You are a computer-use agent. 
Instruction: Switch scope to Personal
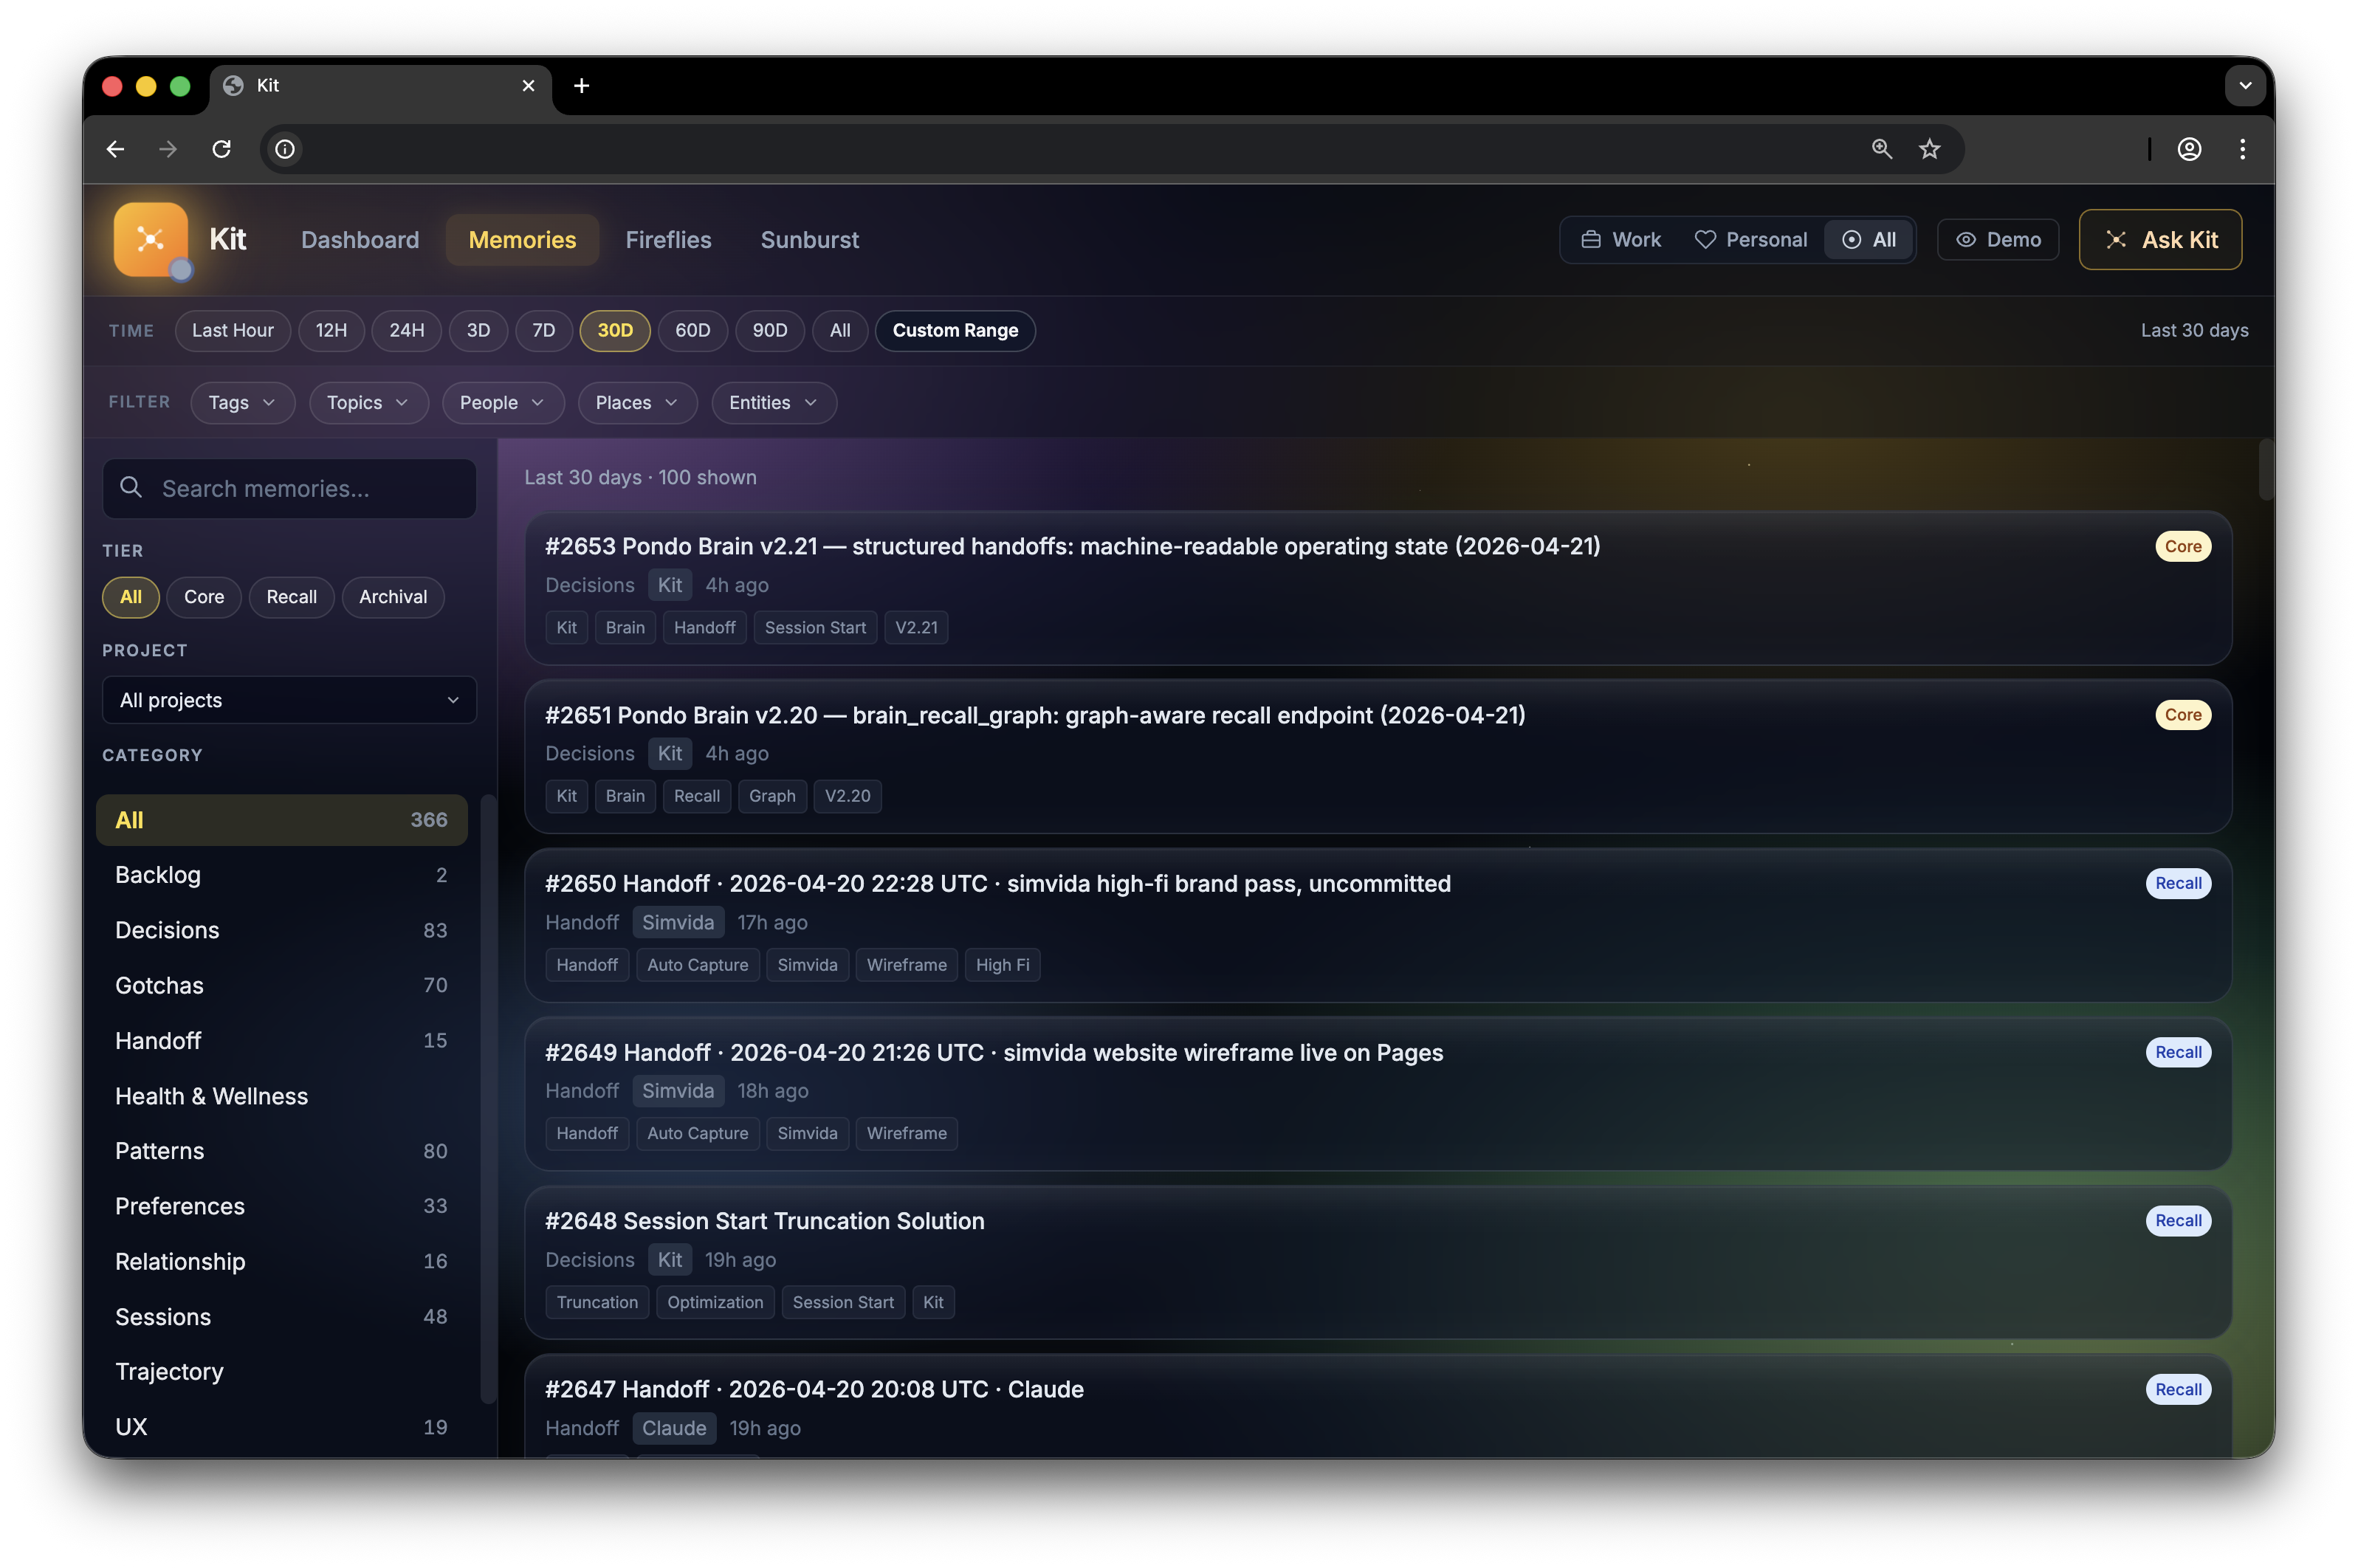click(1752, 239)
